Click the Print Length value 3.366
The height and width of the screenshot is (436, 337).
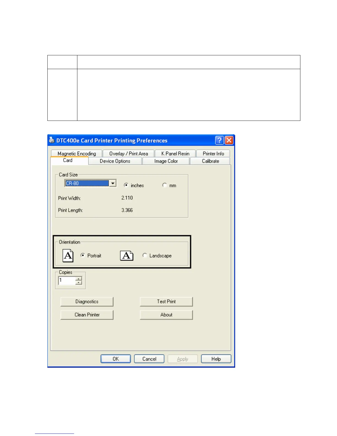point(127,210)
